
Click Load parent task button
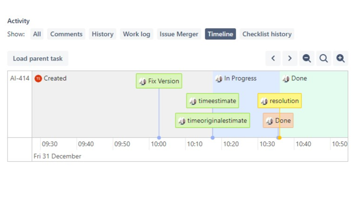point(38,58)
